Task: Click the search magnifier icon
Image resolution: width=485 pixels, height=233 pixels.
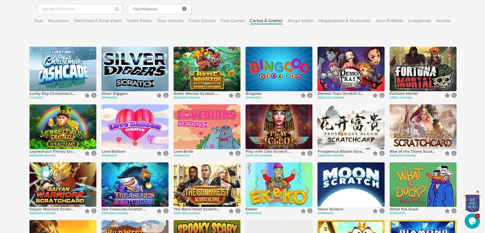Action: tap(117, 9)
